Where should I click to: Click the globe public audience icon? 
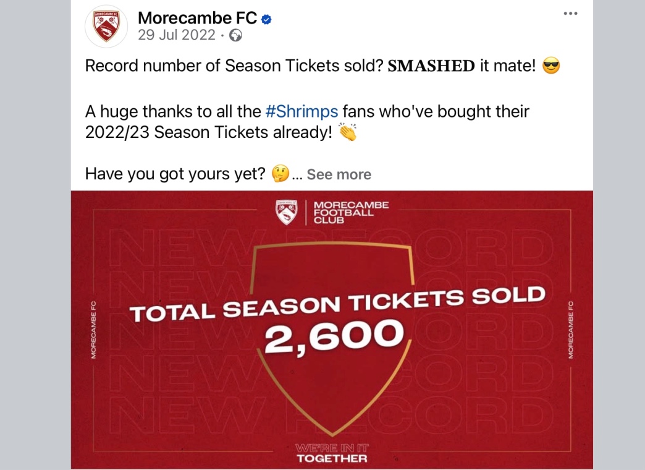click(x=235, y=35)
